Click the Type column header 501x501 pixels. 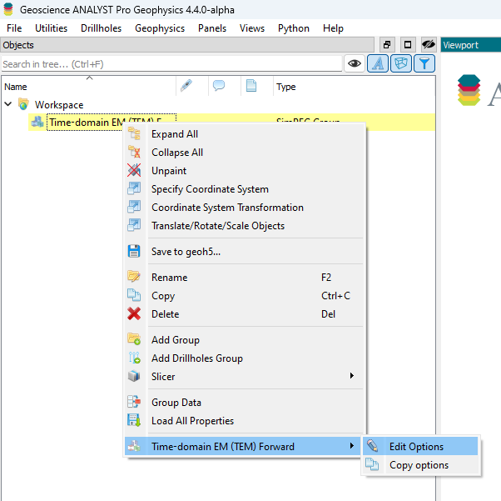[x=354, y=87]
